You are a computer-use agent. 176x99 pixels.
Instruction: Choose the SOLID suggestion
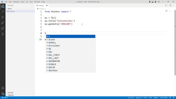(71, 67)
